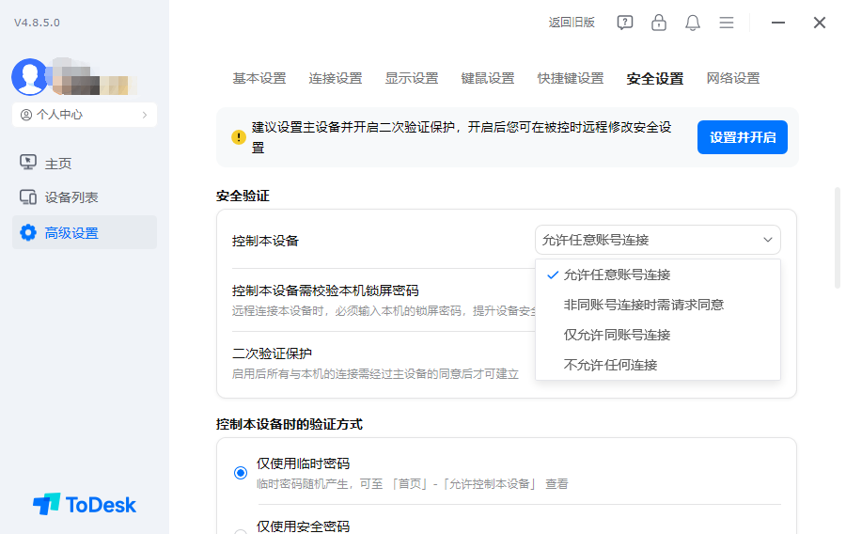The image size is (846, 534).
Task: Choose 仅允许同账号连接 option
Action: click(x=617, y=335)
